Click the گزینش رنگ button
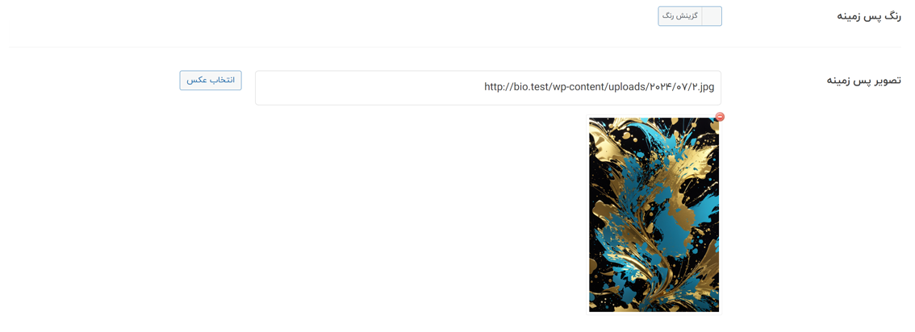915x332 pixels. point(680,16)
